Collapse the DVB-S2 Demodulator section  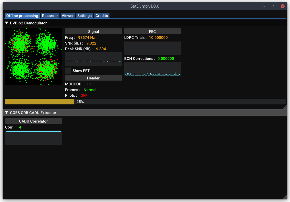tap(7, 23)
